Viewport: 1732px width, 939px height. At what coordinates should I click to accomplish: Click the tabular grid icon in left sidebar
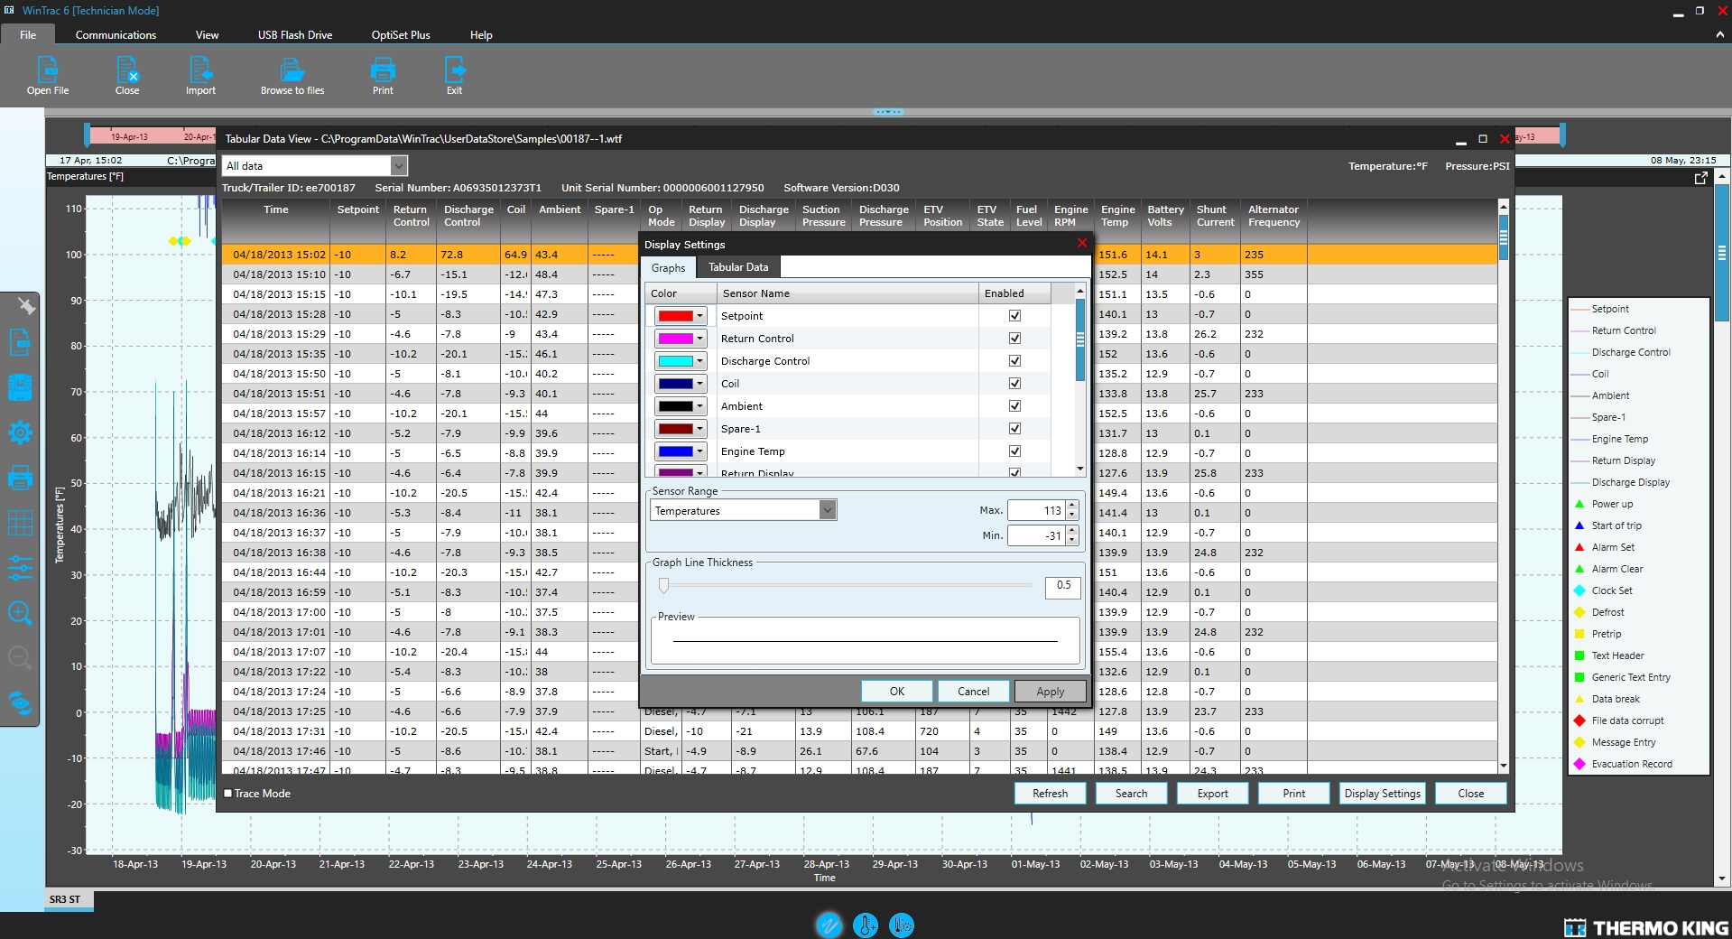20,524
